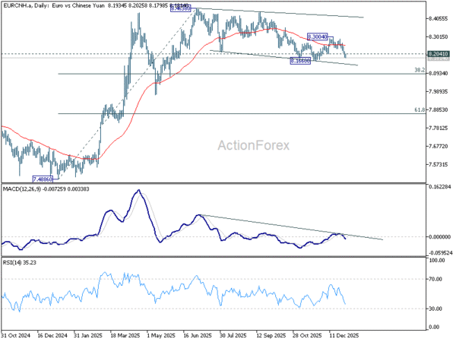This screenshot has width=456, height=342.
Task: Select the 8.16680 low price label
Action: click(300, 61)
